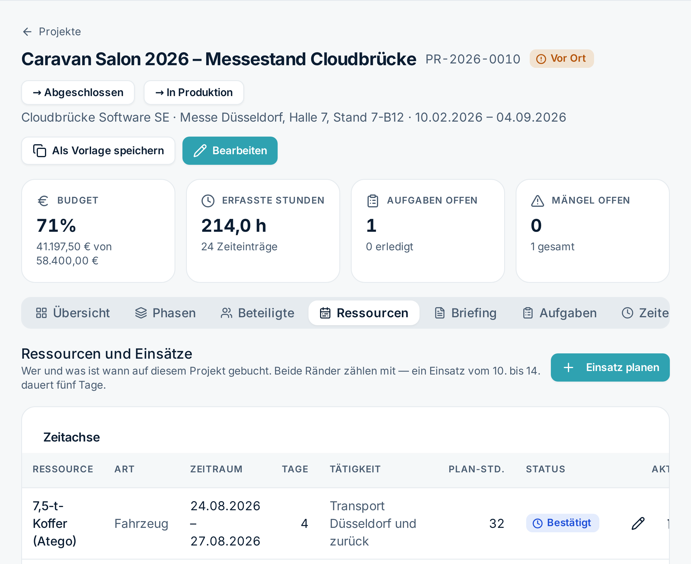Open the Briefing tab
This screenshot has height=564, width=691.
[466, 313]
